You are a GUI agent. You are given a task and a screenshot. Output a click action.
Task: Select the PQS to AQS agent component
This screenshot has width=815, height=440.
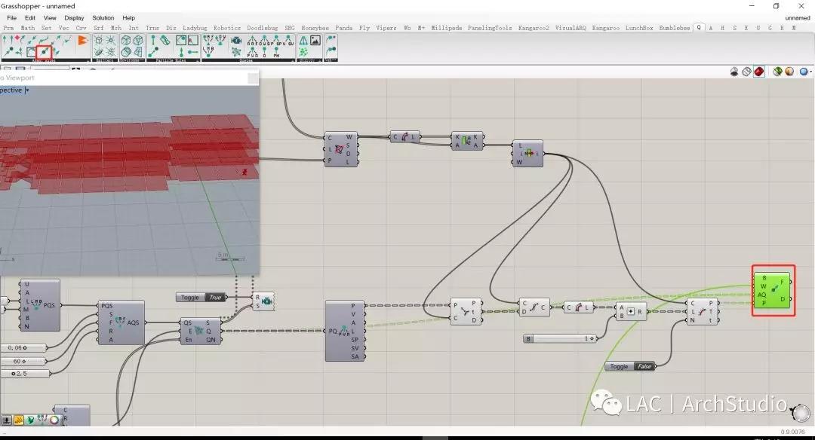coord(121,322)
